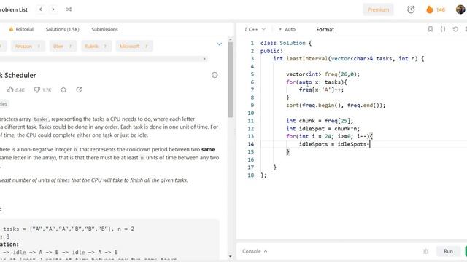Collapse the company tags chevron

pyautogui.click(x=219, y=44)
